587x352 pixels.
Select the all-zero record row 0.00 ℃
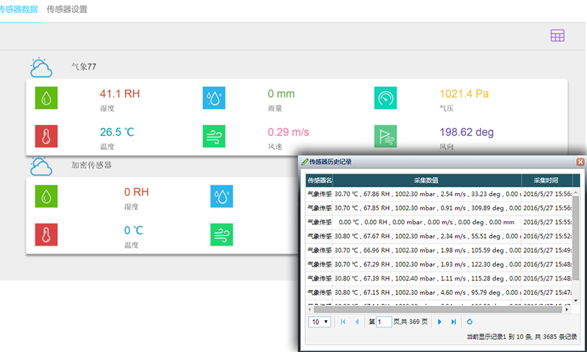tap(439, 222)
